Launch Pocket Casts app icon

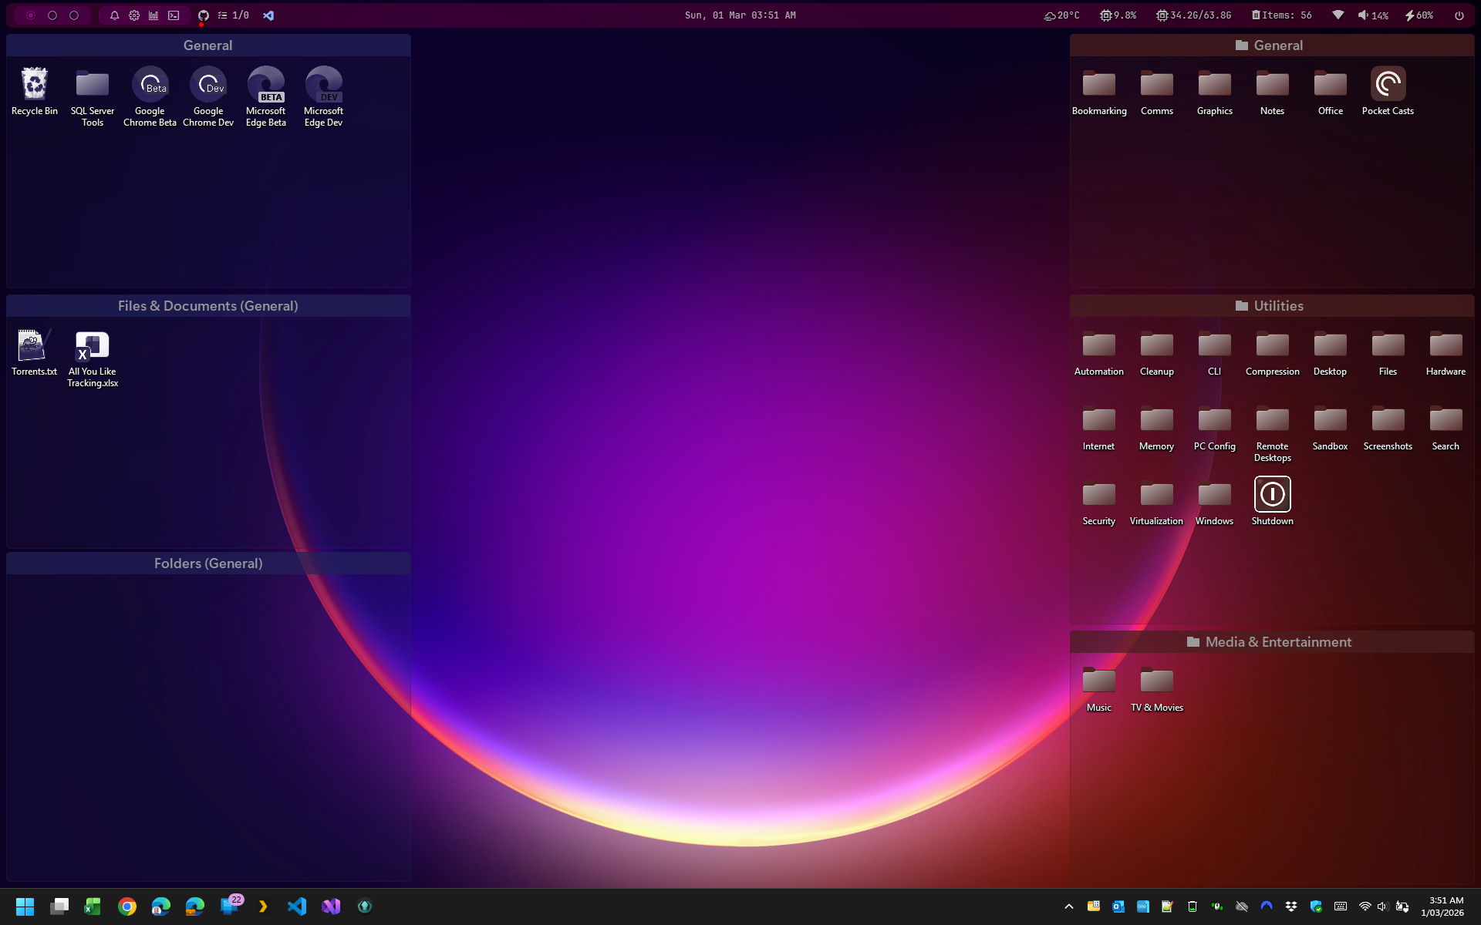pyautogui.click(x=1388, y=85)
